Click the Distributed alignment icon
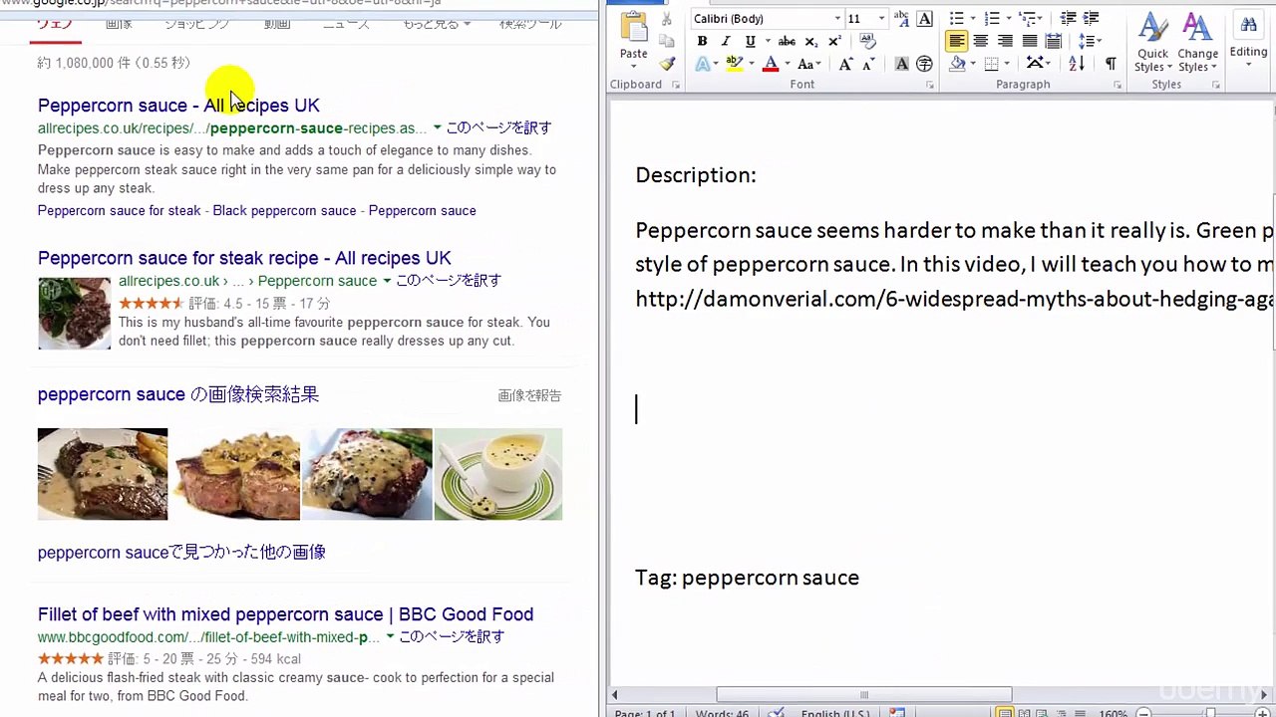Screen dimensions: 1276x717 (x=1053, y=41)
